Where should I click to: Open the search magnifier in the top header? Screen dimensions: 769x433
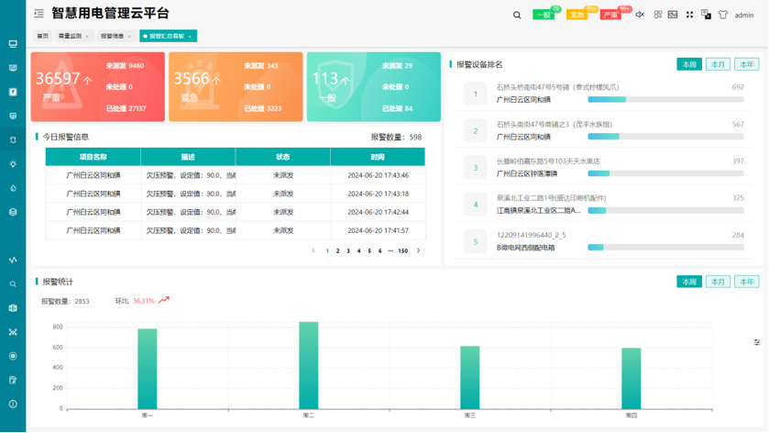click(x=517, y=16)
